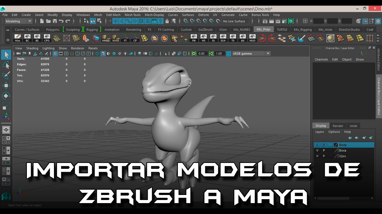Open the IPR render icon
382x214 pixels.
click(278, 21)
